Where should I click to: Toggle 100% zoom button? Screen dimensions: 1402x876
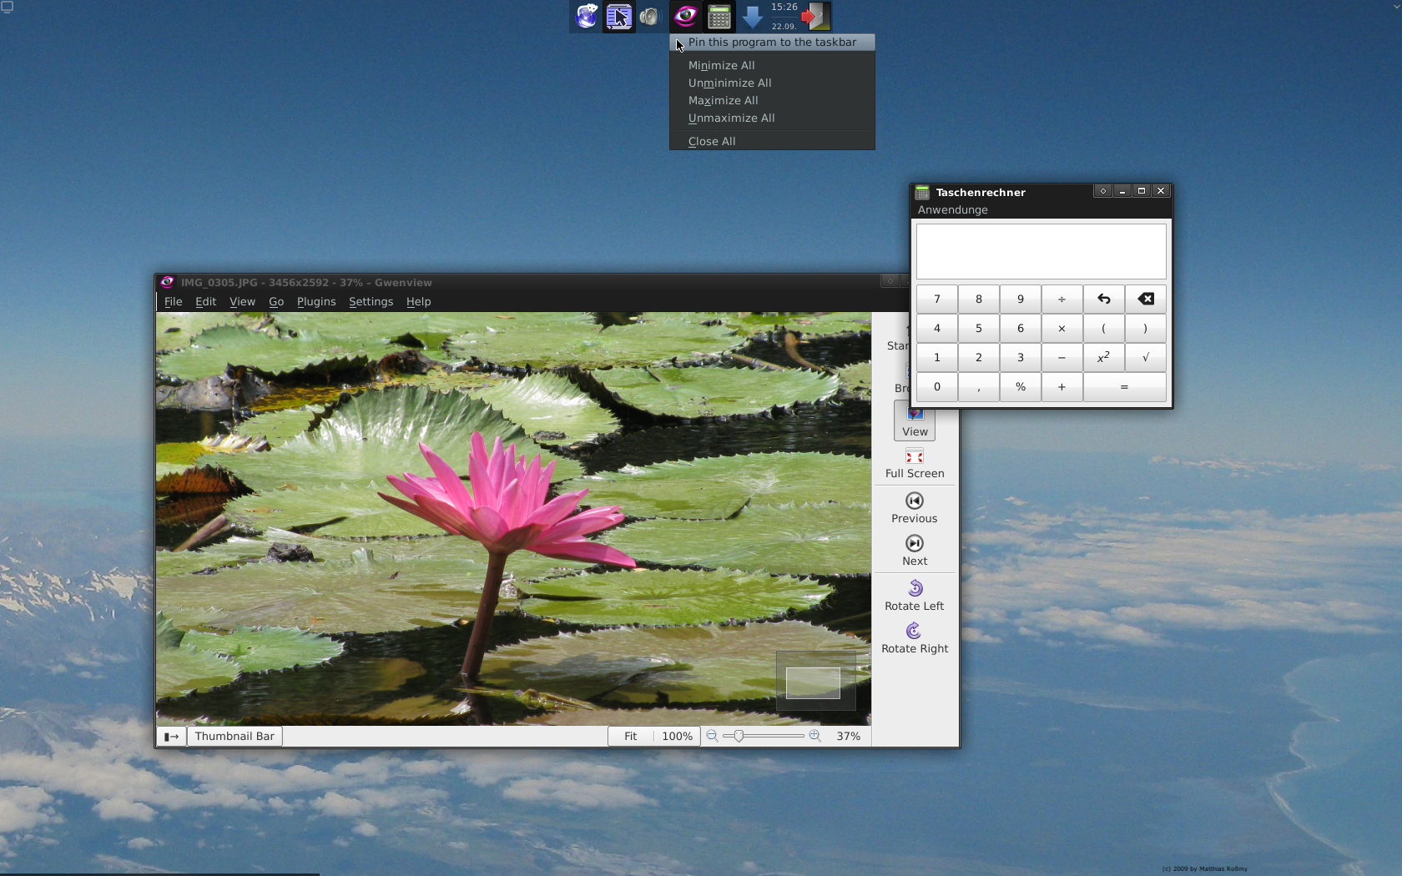[x=677, y=736]
